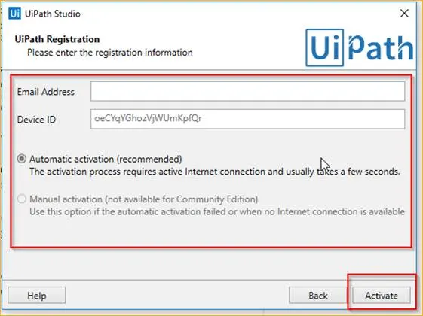
Task: Click the 'UiPath Studio' window title text
Action: [53, 14]
